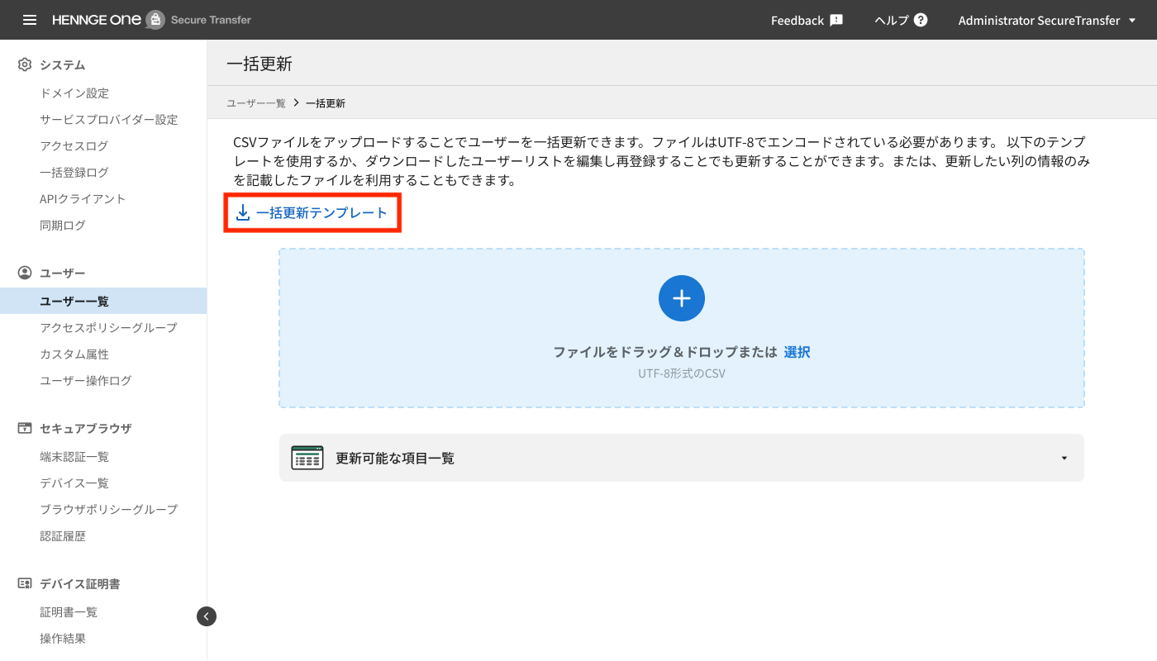Click the download icon on 一括更新テンプレート
1157x661 pixels.
point(242,212)
